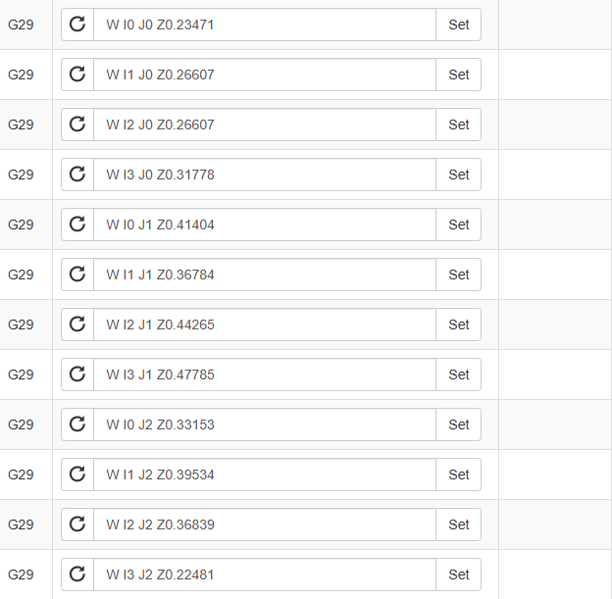This screenshot has width=612, height=599.
Task: Reset the W I0 J1 Z0.41404 field
Action: [77, 225]
